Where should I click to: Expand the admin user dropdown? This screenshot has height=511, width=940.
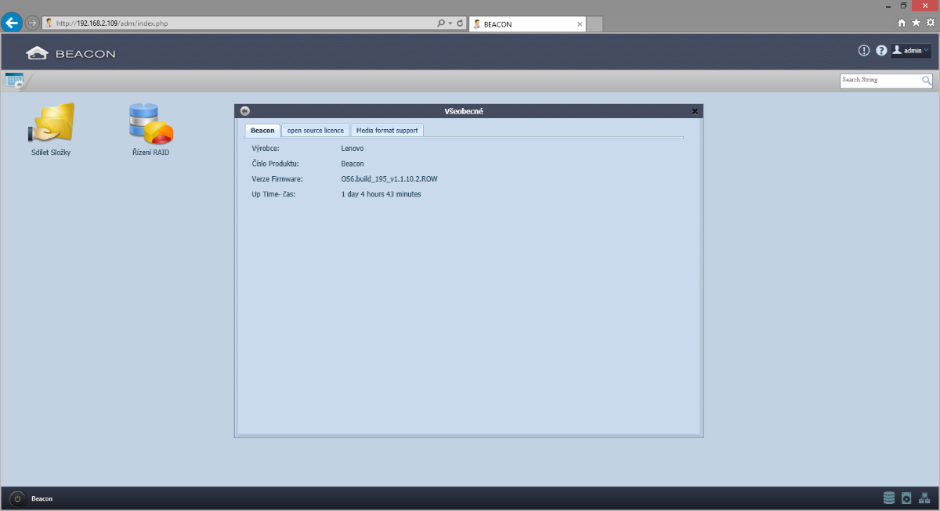[912, 51]
